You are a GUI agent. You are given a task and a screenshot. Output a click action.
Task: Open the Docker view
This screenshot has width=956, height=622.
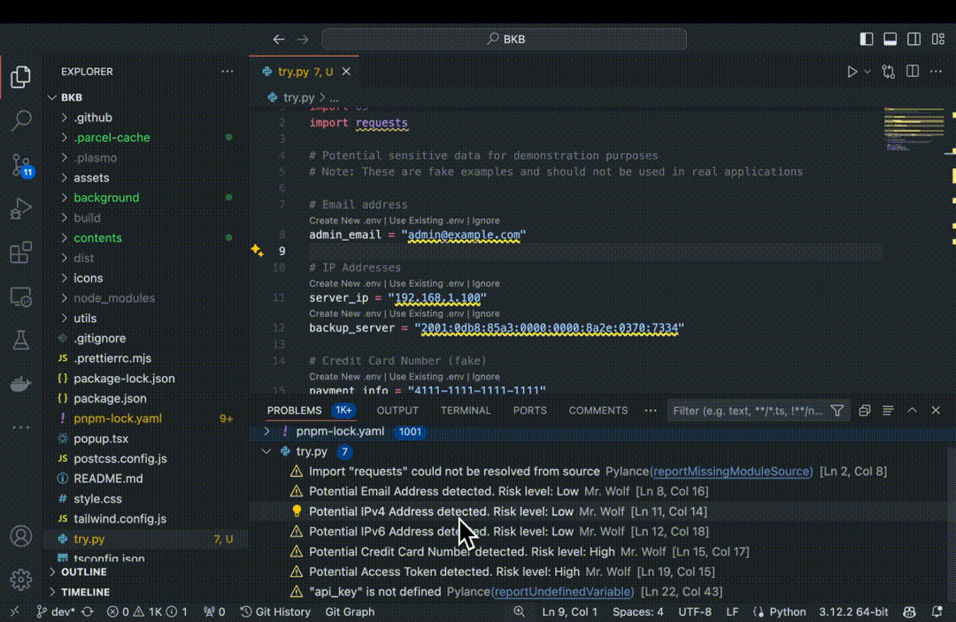point(20,384)
